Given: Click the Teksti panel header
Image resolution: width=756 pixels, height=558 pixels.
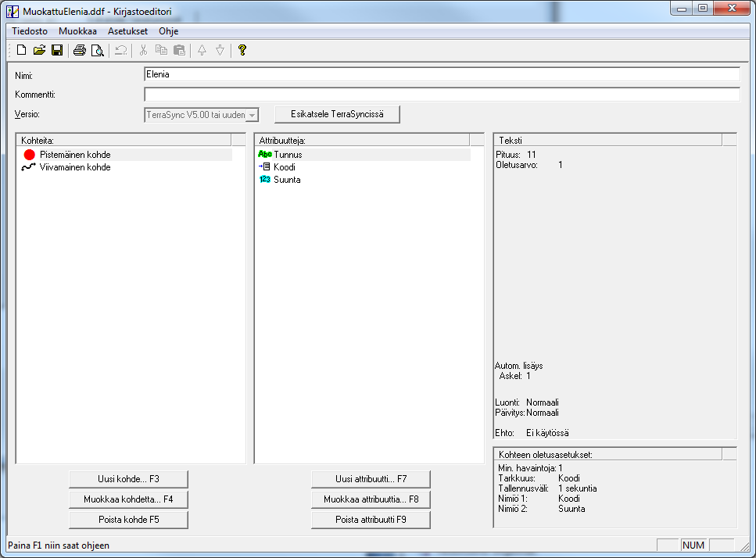Looking at the screenshot, I should (x=608, y=140).
